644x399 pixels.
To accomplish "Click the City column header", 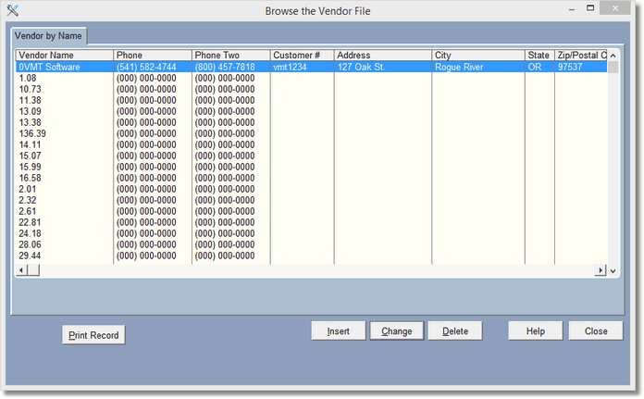I will coord(478,55).
